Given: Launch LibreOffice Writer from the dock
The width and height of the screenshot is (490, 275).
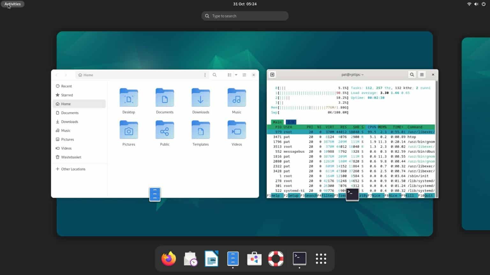Looking at the screenshot, I should click(211, 259).
